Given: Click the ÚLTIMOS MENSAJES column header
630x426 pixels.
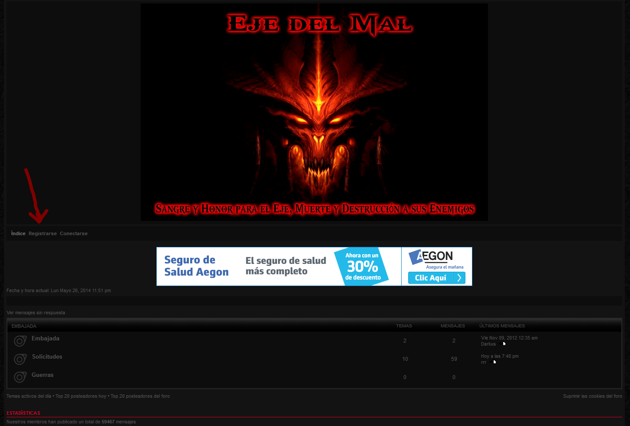Looking at the screenshot, I should click(x=502, y=326).
